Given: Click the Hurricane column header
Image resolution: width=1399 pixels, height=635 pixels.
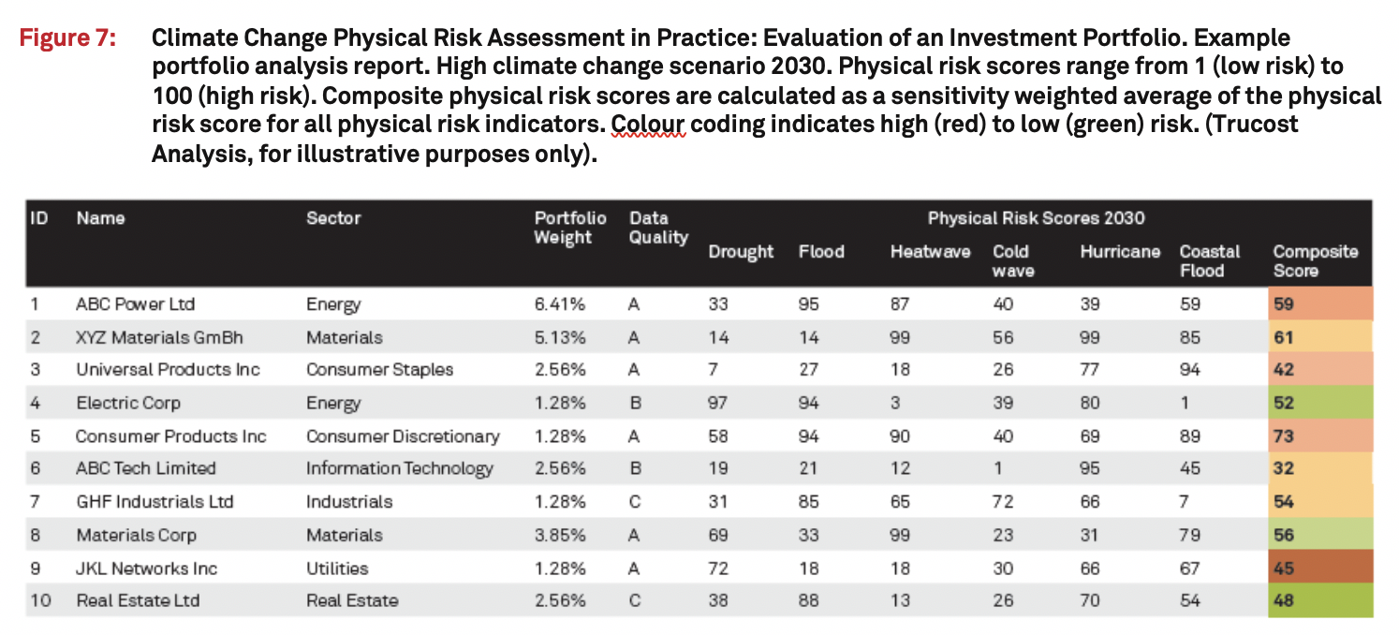Looking at the screenshot, I should [1119, 251].
